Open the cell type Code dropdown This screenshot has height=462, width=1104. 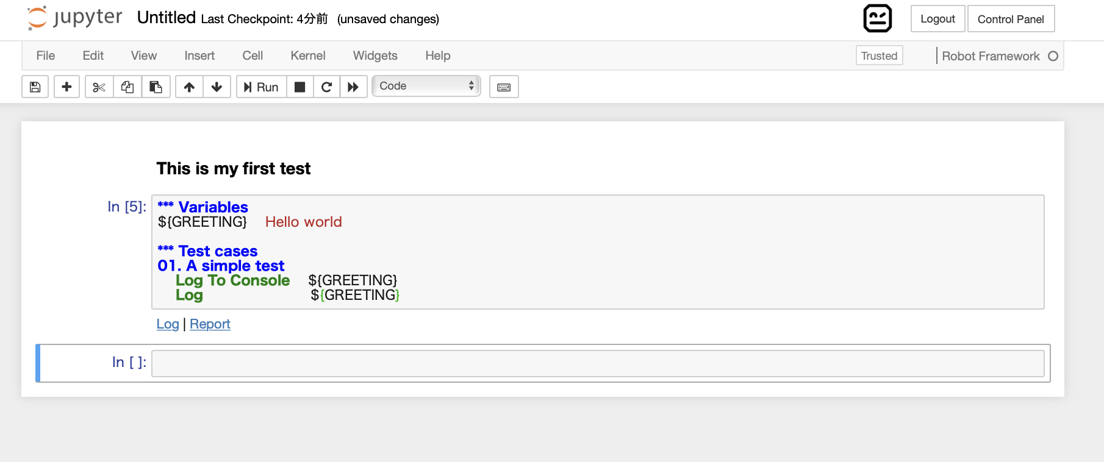pos(426,86)
